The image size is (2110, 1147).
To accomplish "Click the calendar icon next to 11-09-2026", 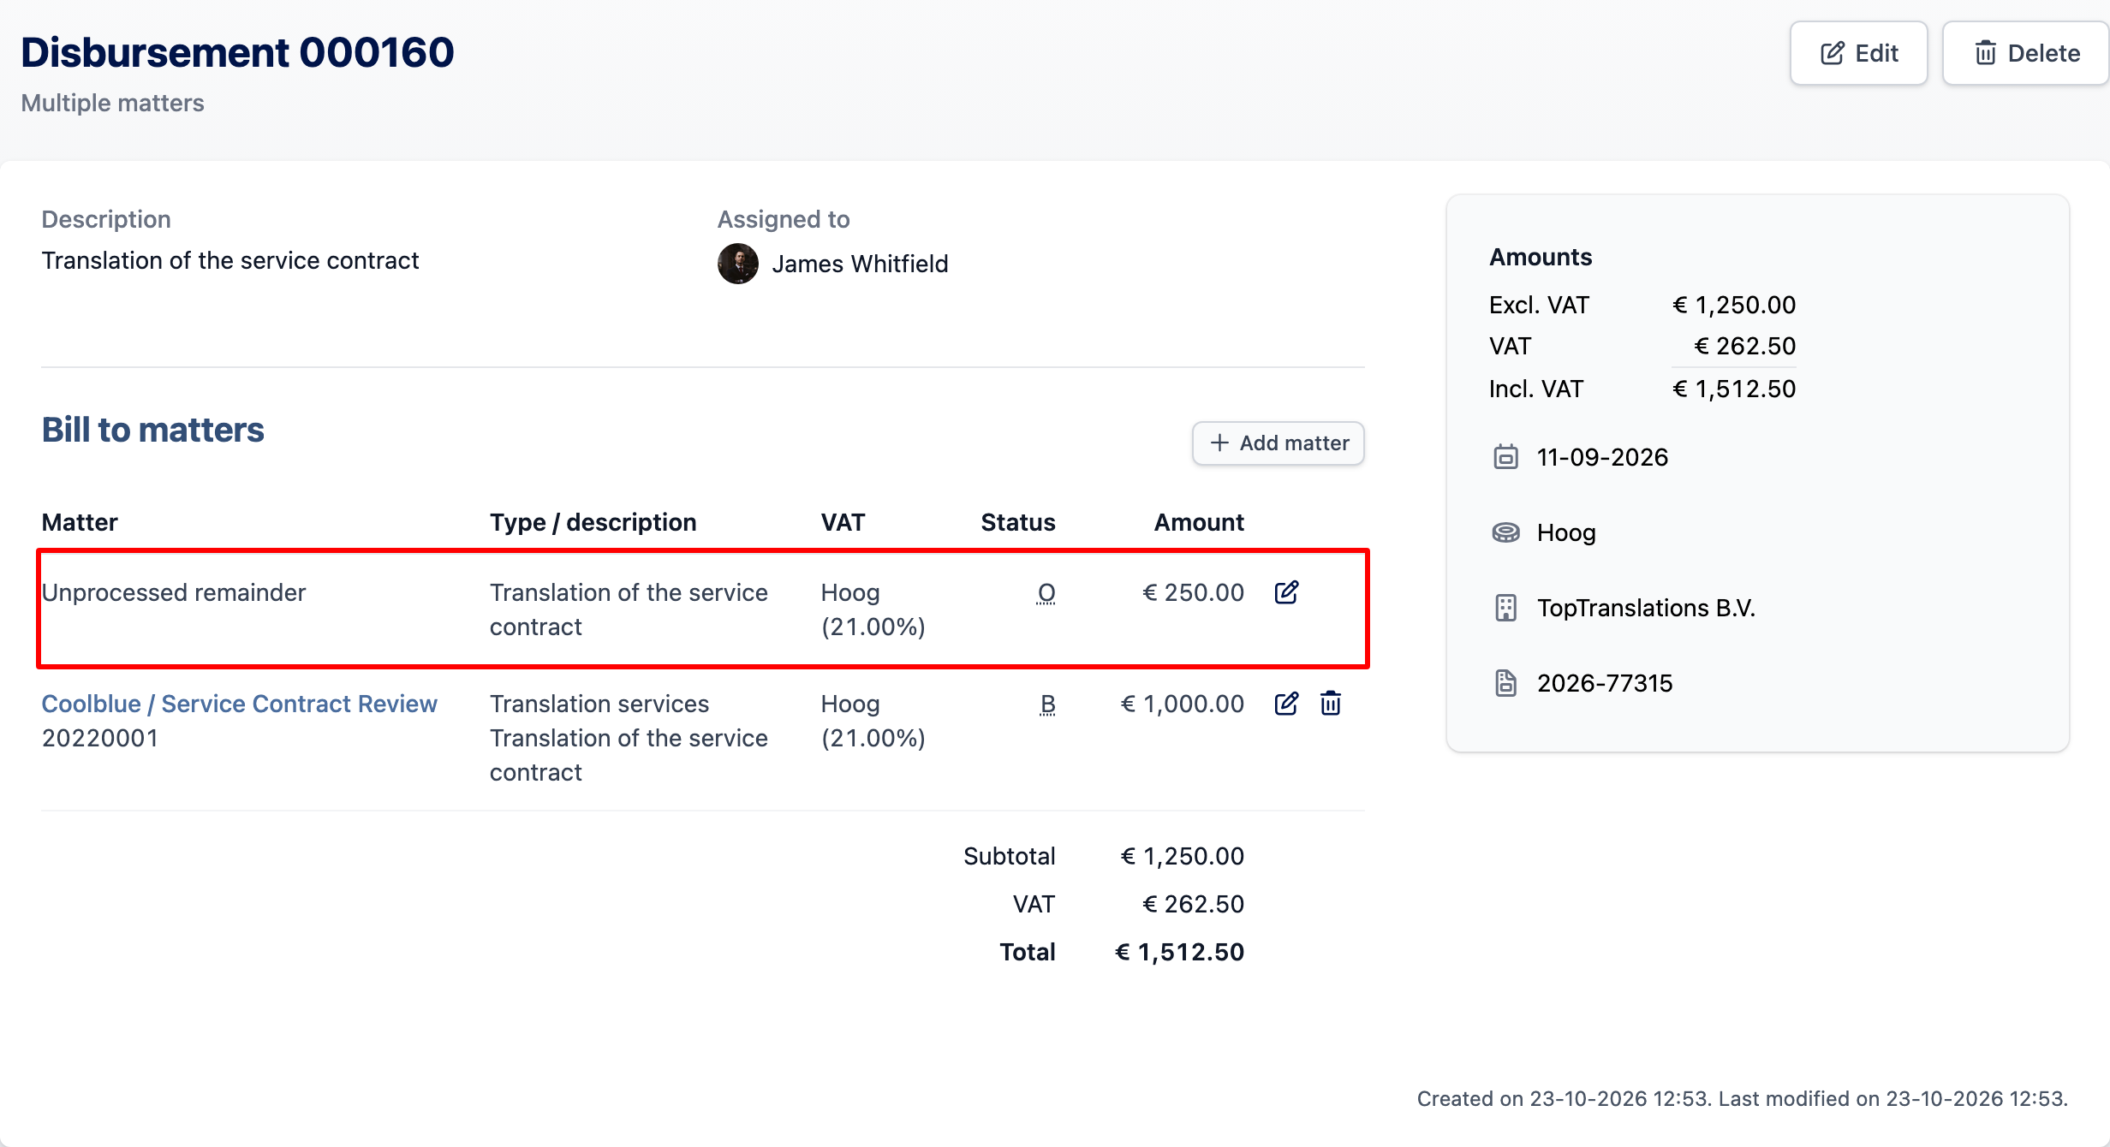I will 1505,457.
